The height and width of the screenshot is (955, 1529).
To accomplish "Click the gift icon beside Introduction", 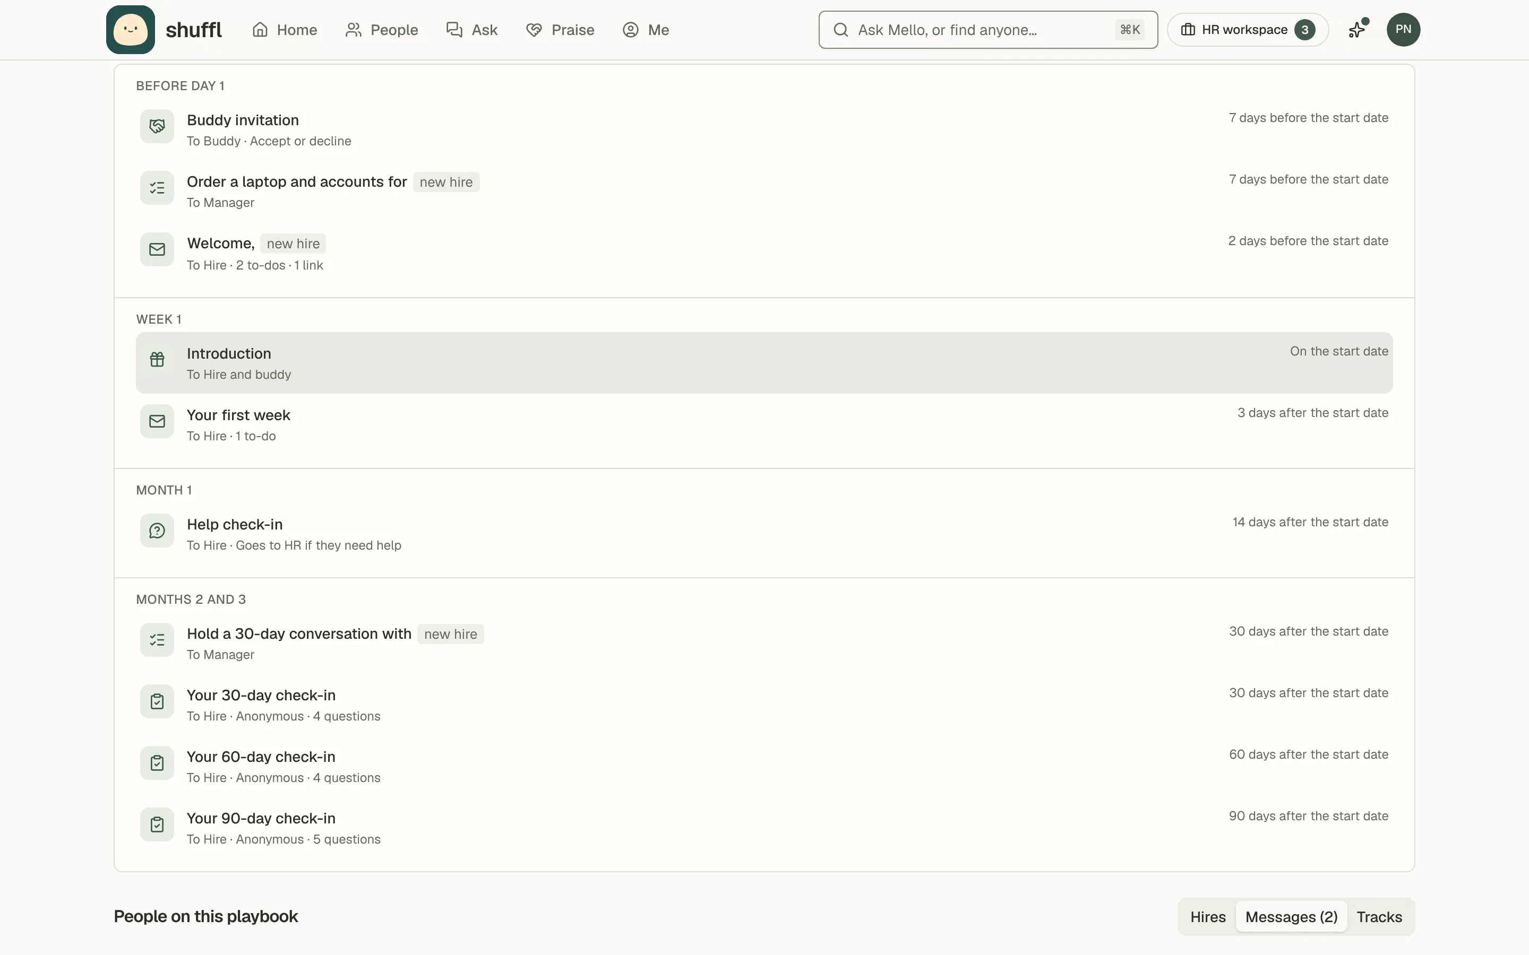I will [157, 359].
